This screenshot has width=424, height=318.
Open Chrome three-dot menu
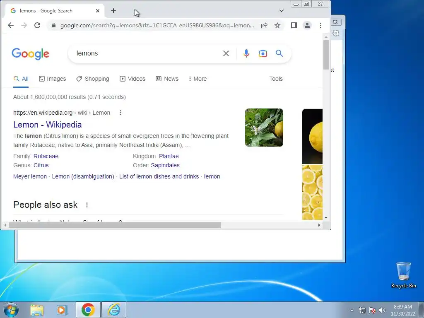click(320, 25)
